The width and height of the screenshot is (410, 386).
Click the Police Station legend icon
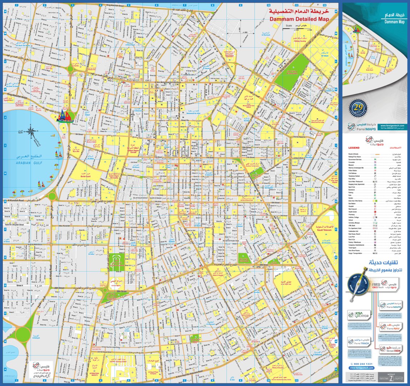(375, 171)
